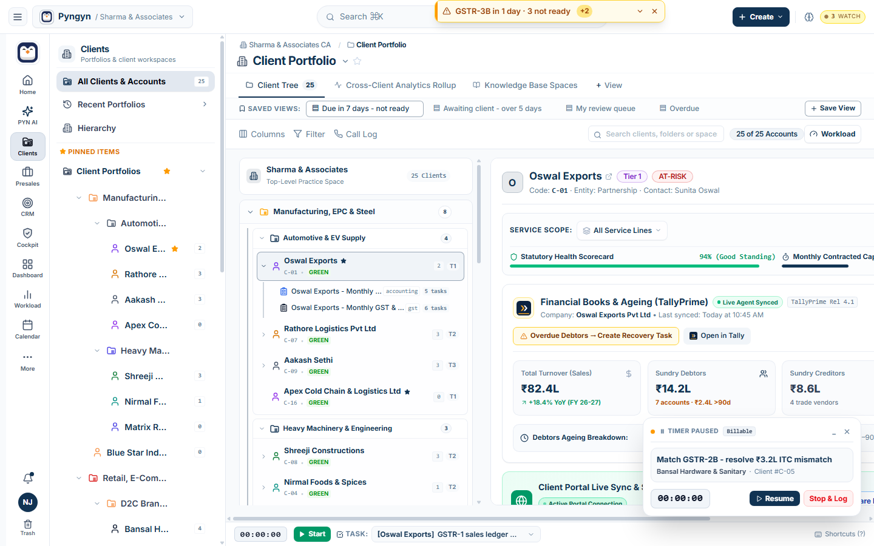Open All Service Lines dropdown
The height and width of the screenshot is (546, 874).
[622, 231]
